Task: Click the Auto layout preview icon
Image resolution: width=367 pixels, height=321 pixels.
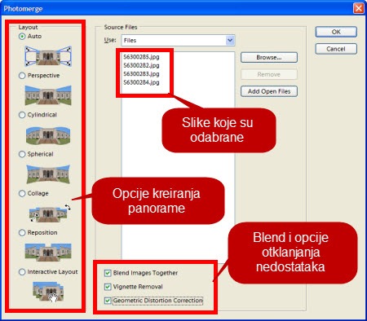Action: [48, 56]
